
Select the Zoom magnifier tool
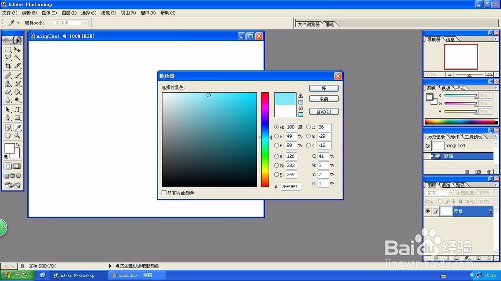[17, 136]
